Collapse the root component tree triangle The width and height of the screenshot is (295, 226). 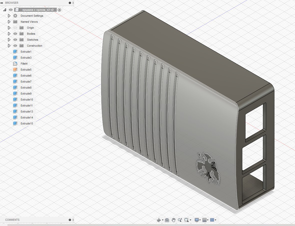5,10
